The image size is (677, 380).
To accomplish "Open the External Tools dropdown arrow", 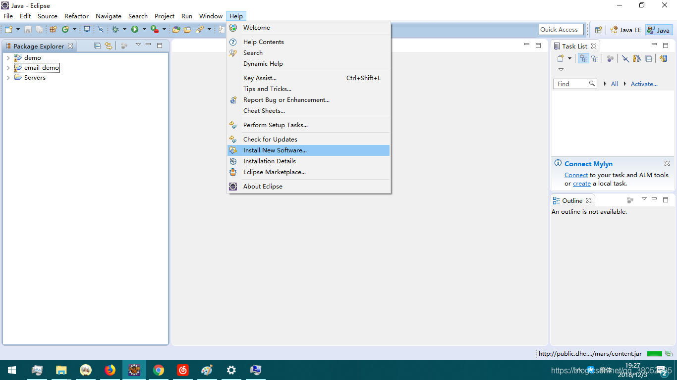I will tap(164, 30).
